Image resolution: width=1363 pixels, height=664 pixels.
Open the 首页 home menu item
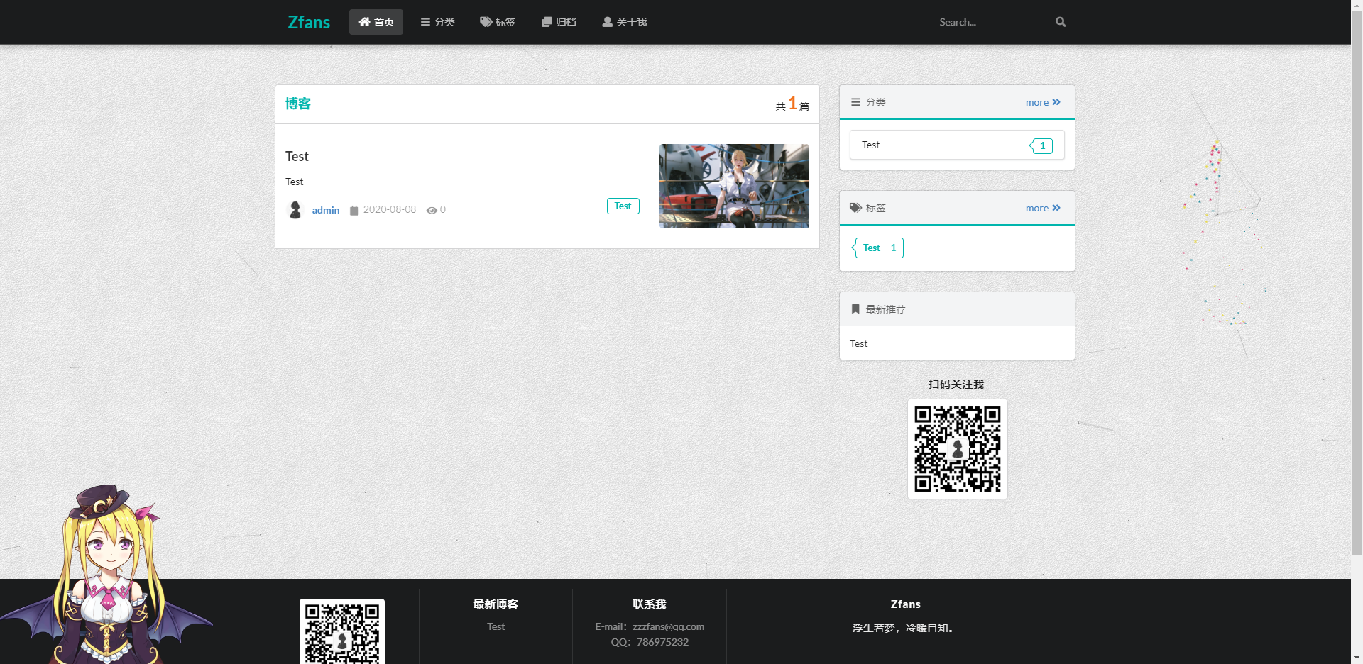tap(376, 22)
